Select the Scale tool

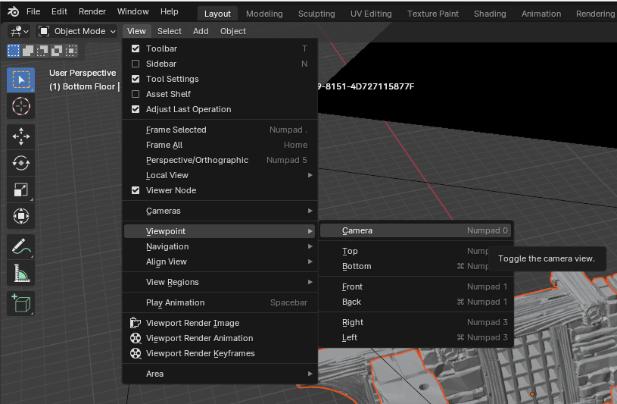pyautogui.click(x=20, y=189)
